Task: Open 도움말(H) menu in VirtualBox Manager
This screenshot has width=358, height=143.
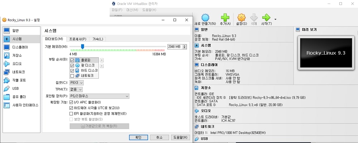Action: click(x=149, y=10)
